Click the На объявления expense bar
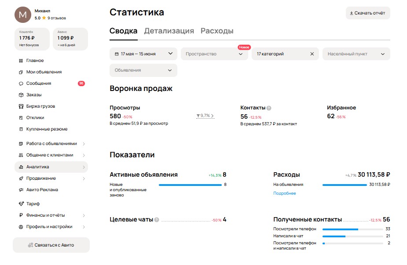Screen dimensions: 407x265 tap(345, 185)
